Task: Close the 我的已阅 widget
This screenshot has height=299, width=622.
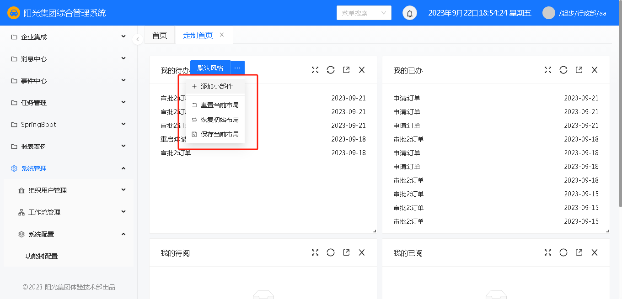Action: [595, 252]
